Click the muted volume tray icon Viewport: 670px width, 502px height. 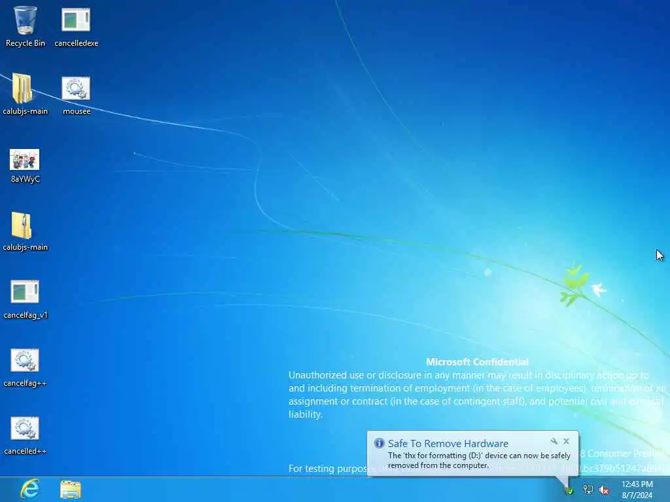coord(604,490)
